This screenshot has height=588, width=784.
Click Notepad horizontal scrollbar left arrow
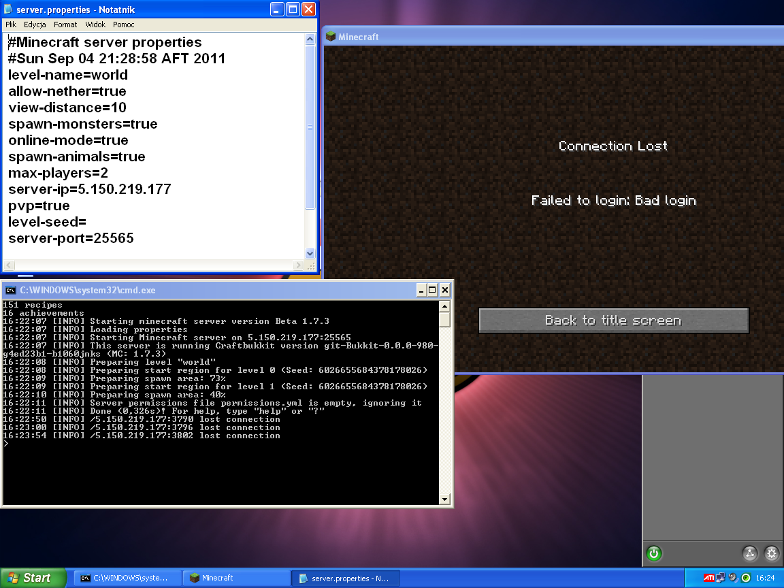9,265
